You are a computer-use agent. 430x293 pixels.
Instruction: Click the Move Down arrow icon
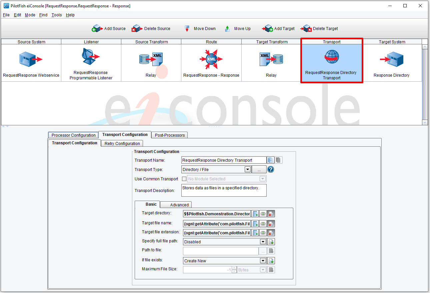(x=187, y=29)
